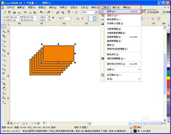
Task: Open the 窗口 menu
Action: 116,8
